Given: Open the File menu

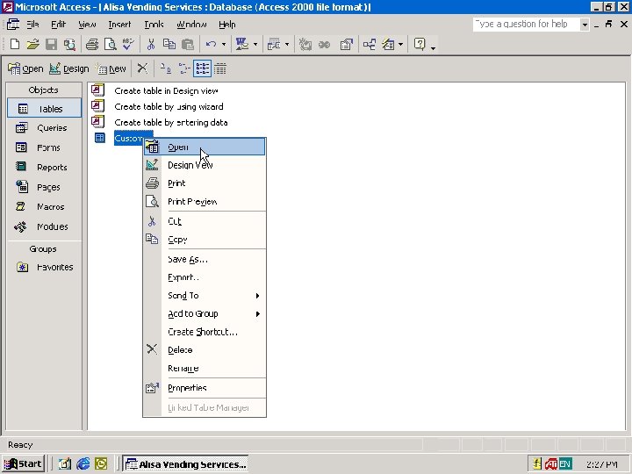Looking at the screenshot, I should click(x=32, y=25).
